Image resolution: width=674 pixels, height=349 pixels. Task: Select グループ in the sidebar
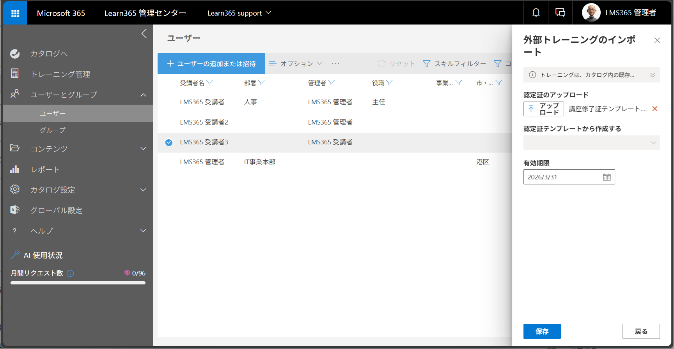point(78,130)
